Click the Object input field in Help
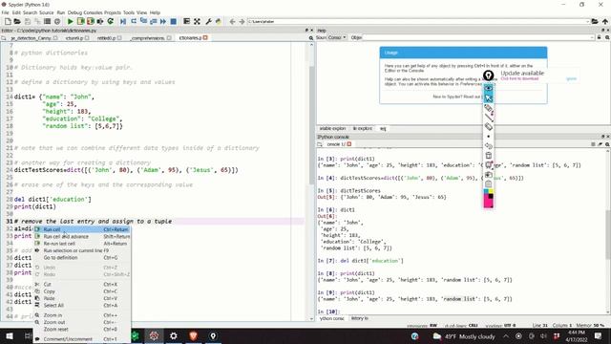 point(478,37)
